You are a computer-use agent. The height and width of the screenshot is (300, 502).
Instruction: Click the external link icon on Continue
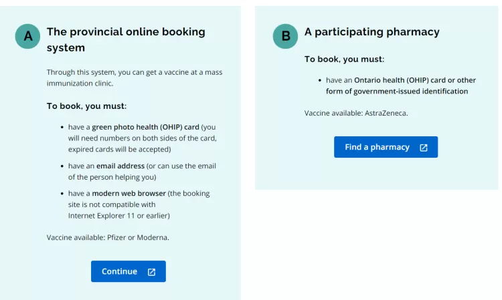pyautogui.click(x=151, y=272)
